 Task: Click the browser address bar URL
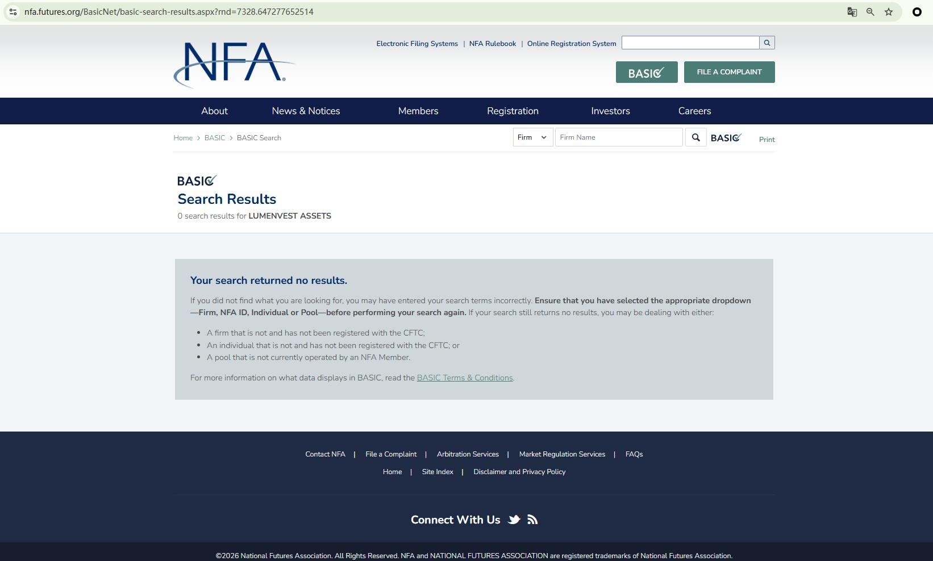point(169,12)
